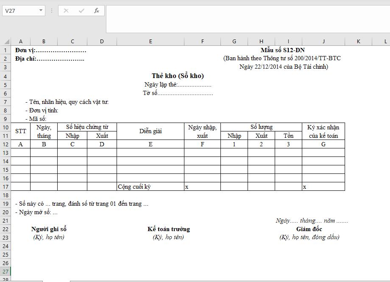This screenshot has height=282, width=390.
Task: Click the row 12 header
Action: [x=6, y=143]
